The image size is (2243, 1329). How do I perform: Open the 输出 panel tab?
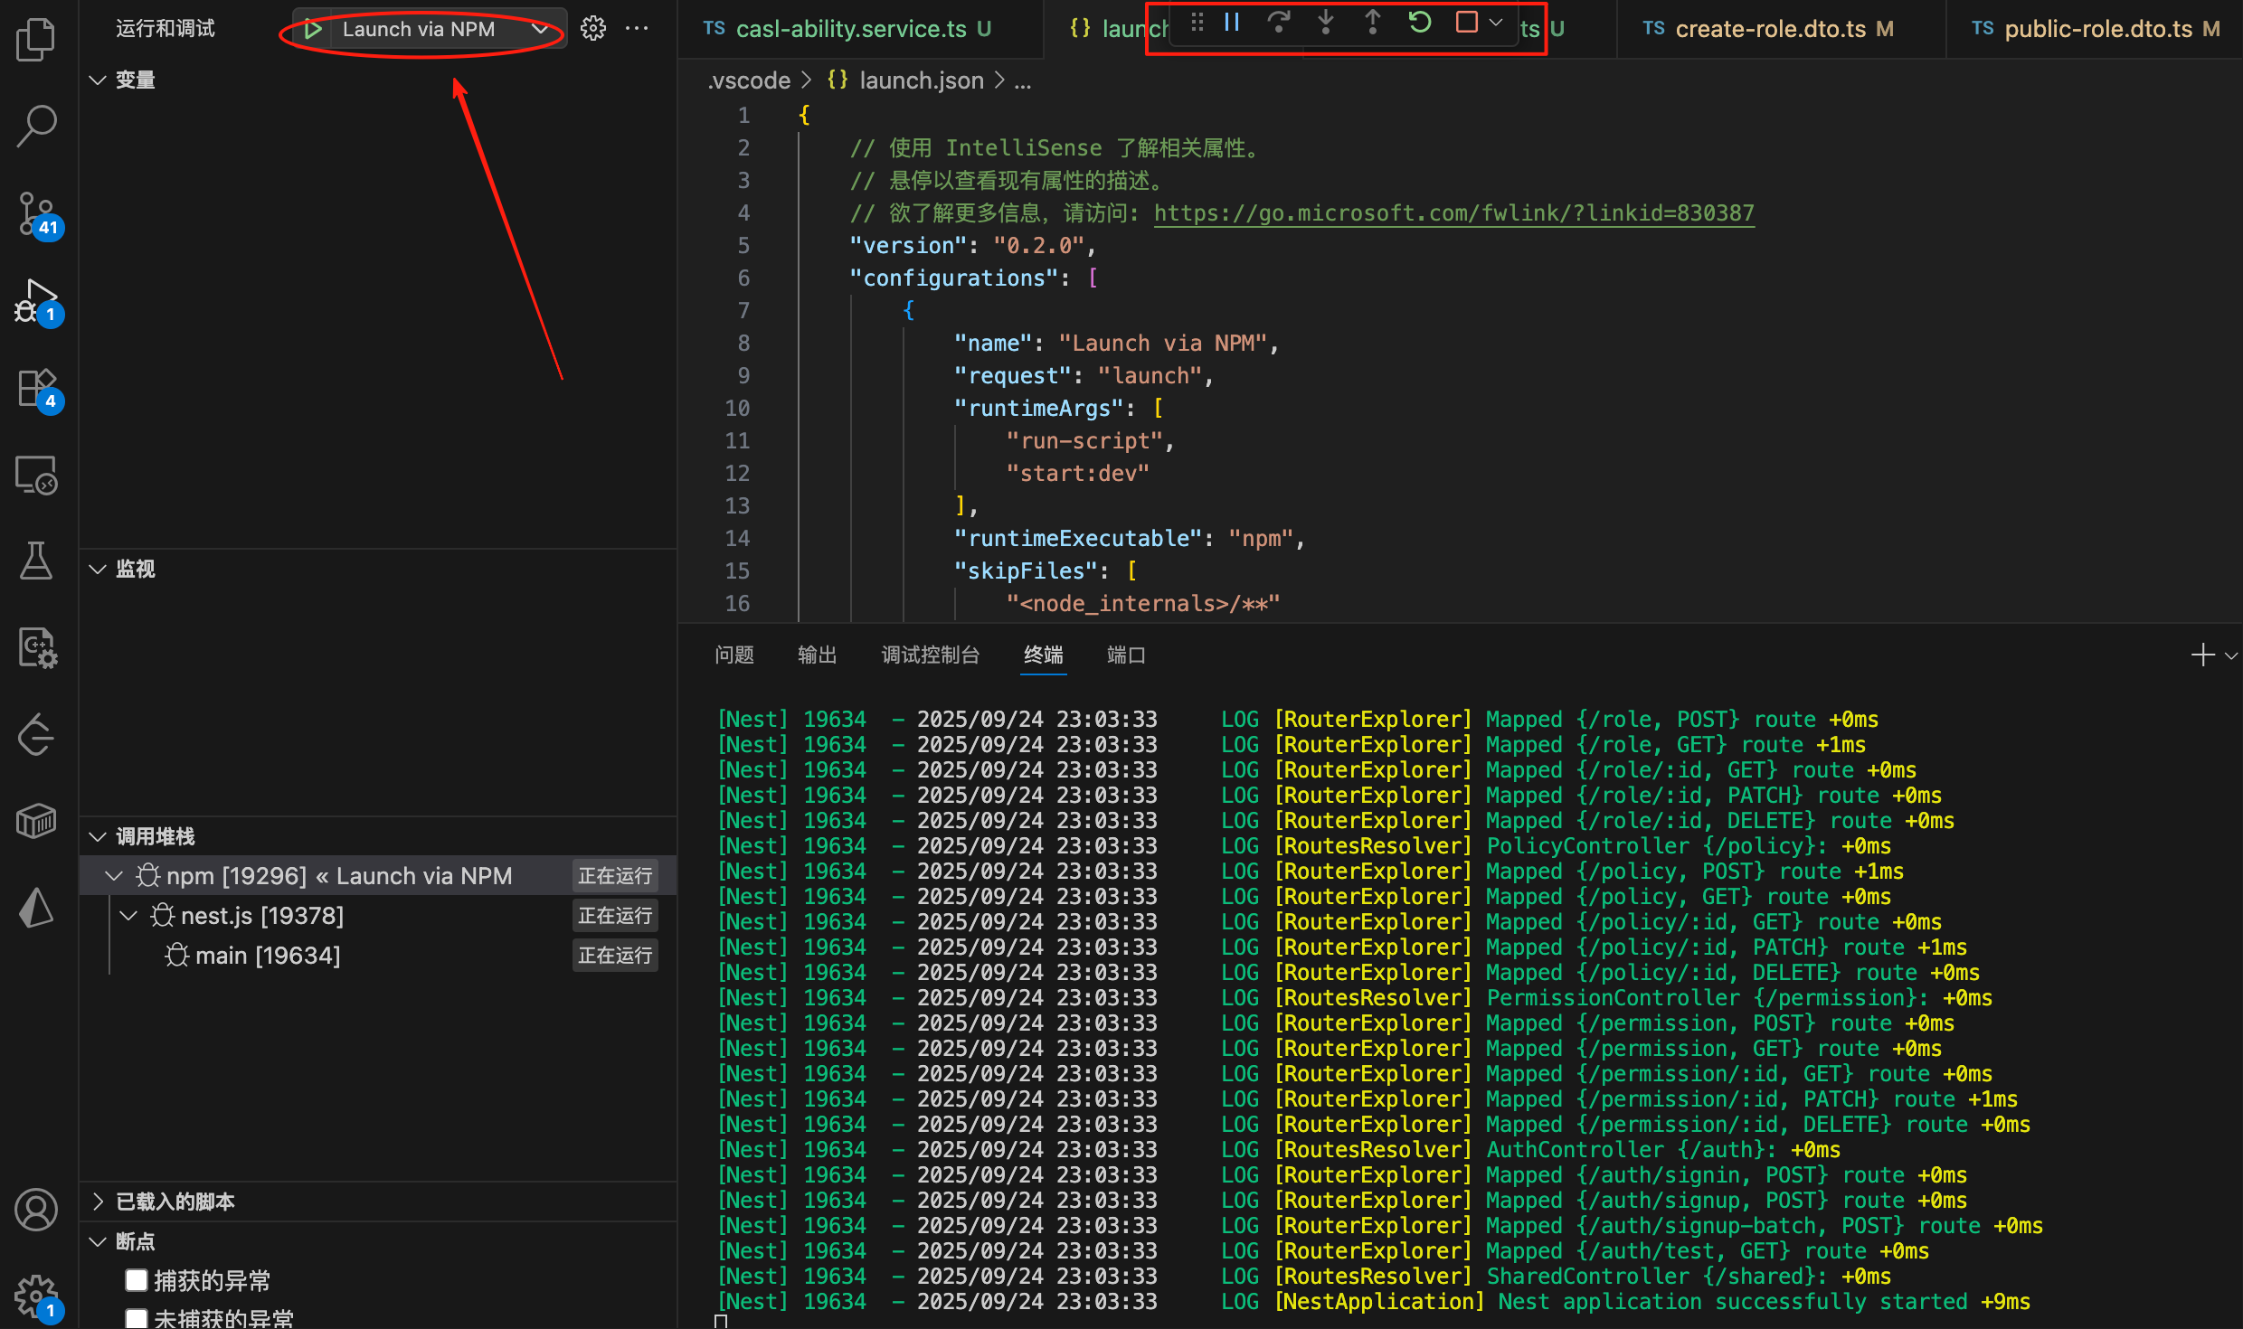818,655
